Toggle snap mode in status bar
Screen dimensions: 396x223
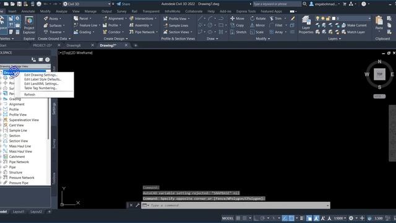(244, 218)
